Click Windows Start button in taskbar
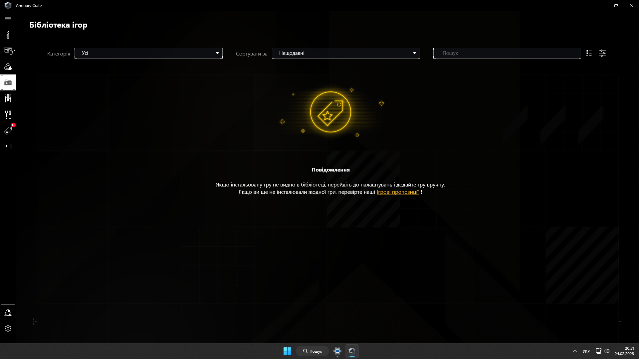639x359 pixels. (x=287, y=351)
